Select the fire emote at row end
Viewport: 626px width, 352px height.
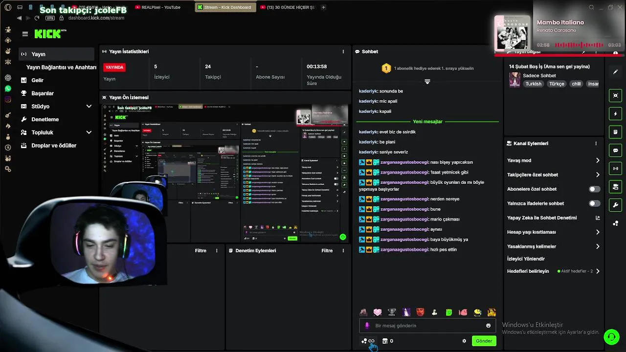point(492,312)
